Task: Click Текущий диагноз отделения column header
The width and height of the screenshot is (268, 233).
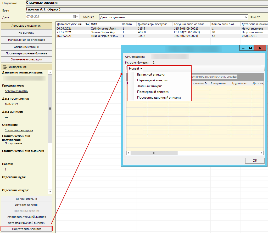Action: point(191,24)
